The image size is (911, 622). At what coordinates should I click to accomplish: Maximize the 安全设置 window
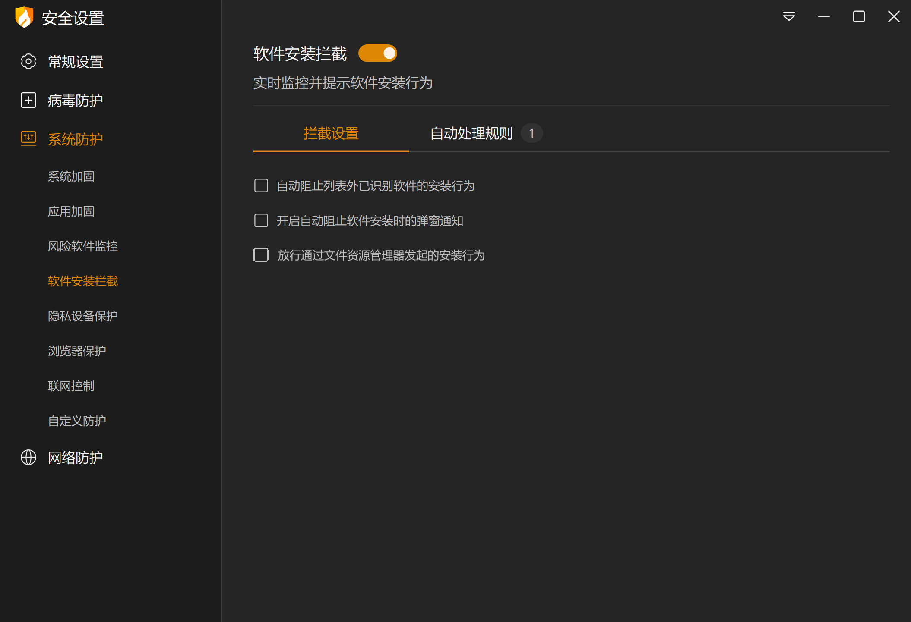859,16
